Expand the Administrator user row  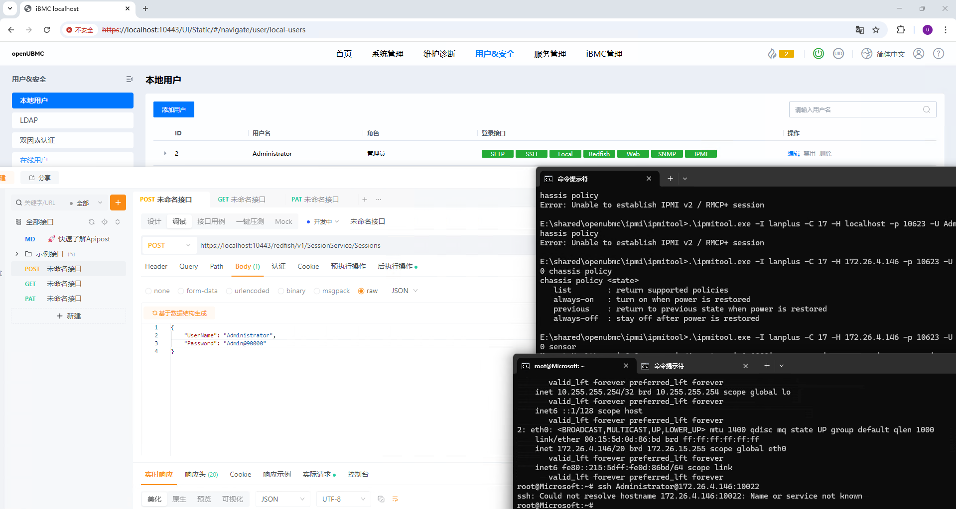(165, 154)
